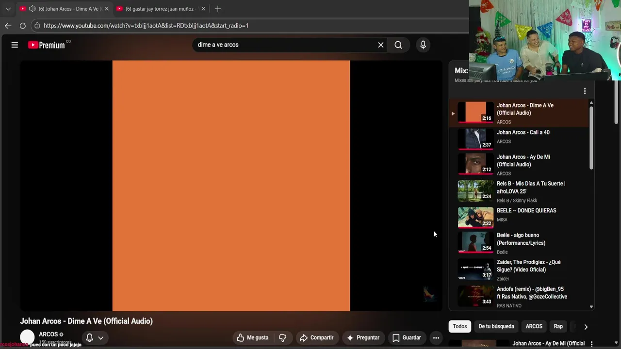Open site information icon in address bar
The image size is (621, 349).
click(x=37, y=26)
